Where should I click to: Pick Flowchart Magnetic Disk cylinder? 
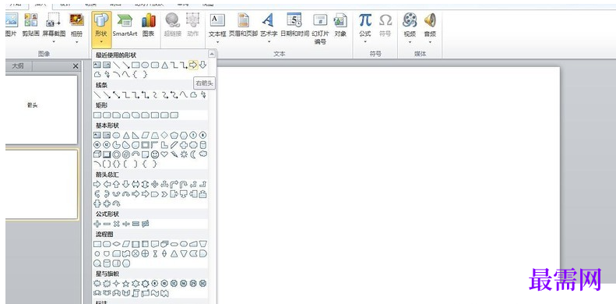[107, 263]
